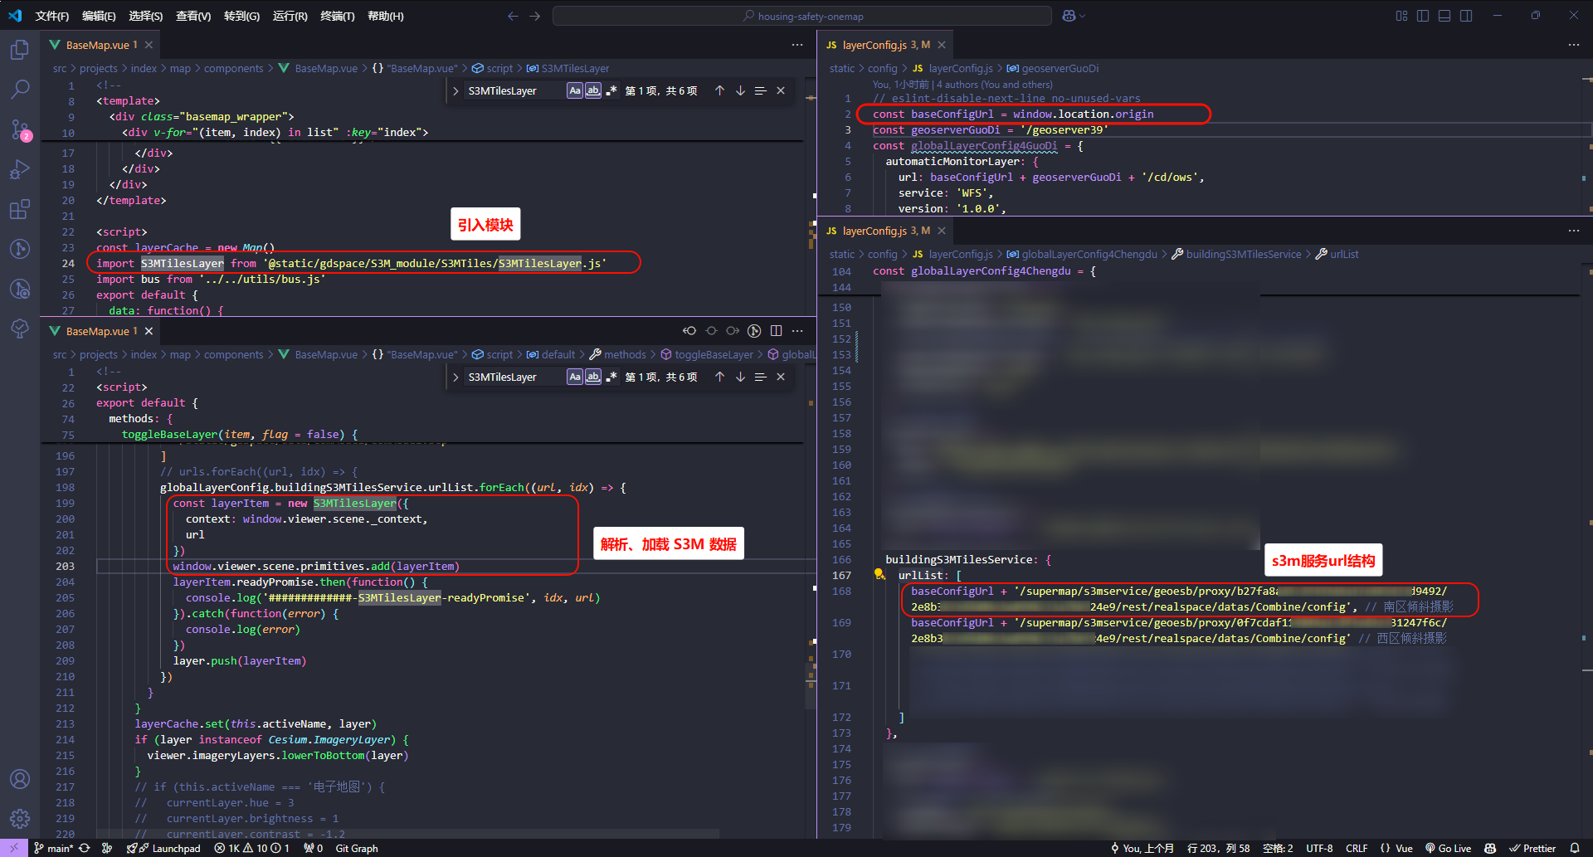Viewport: 1593px width, 857px height.
Task: Toggle secondary sidebar layout icon in title bar
Action: [1466, 16]
